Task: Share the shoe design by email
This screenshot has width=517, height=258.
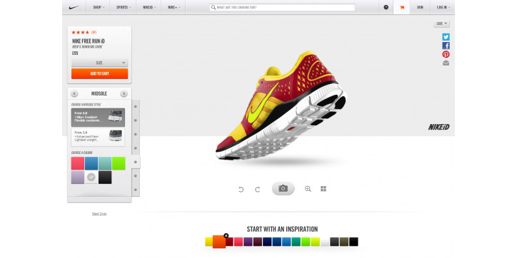Action: (446, 63)
